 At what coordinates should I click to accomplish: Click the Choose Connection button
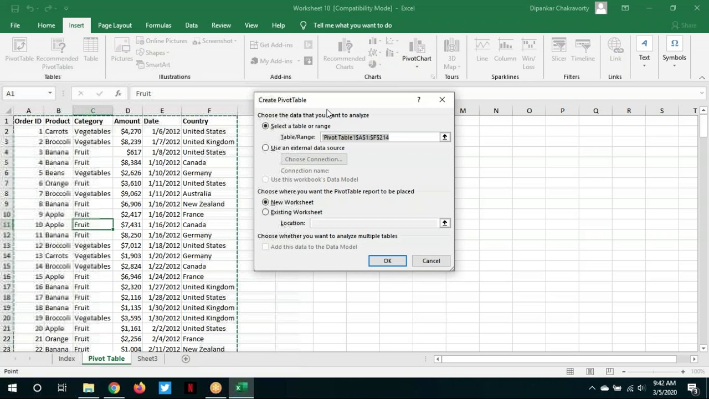(x=314, y=159)
